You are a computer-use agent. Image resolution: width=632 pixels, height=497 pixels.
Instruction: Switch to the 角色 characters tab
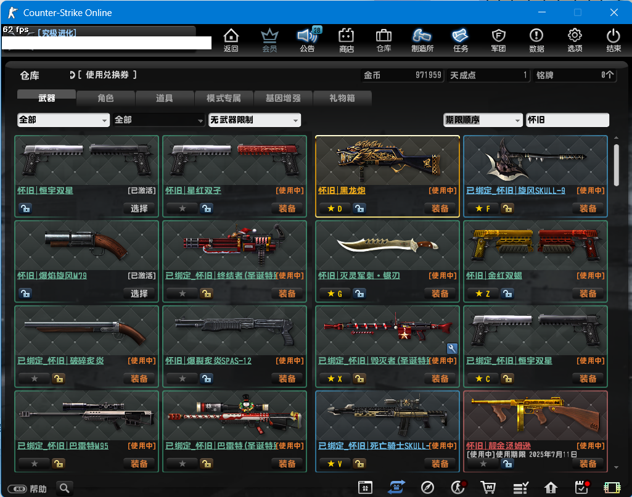pos(105,98)
